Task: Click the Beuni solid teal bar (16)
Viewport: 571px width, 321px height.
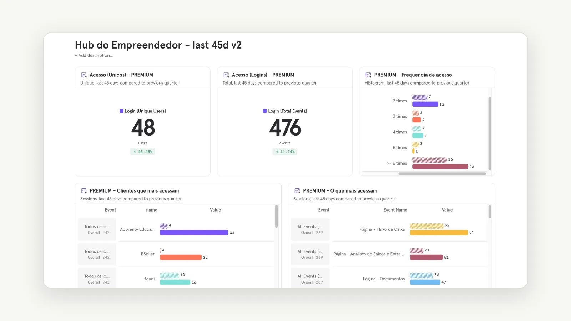Action: (x=175, y=282)
